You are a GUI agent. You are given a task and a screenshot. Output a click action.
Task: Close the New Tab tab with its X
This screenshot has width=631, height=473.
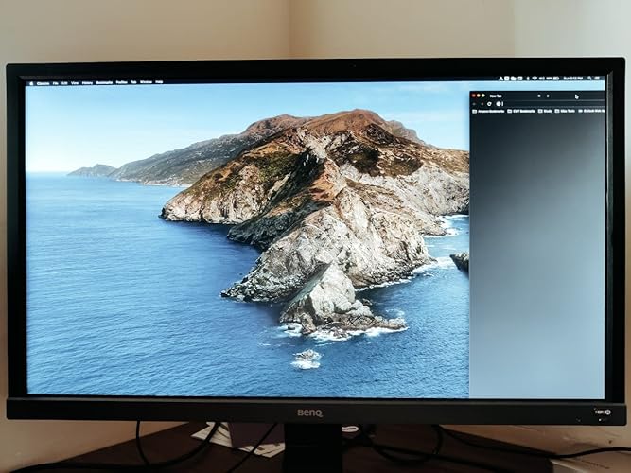point(539,96)
